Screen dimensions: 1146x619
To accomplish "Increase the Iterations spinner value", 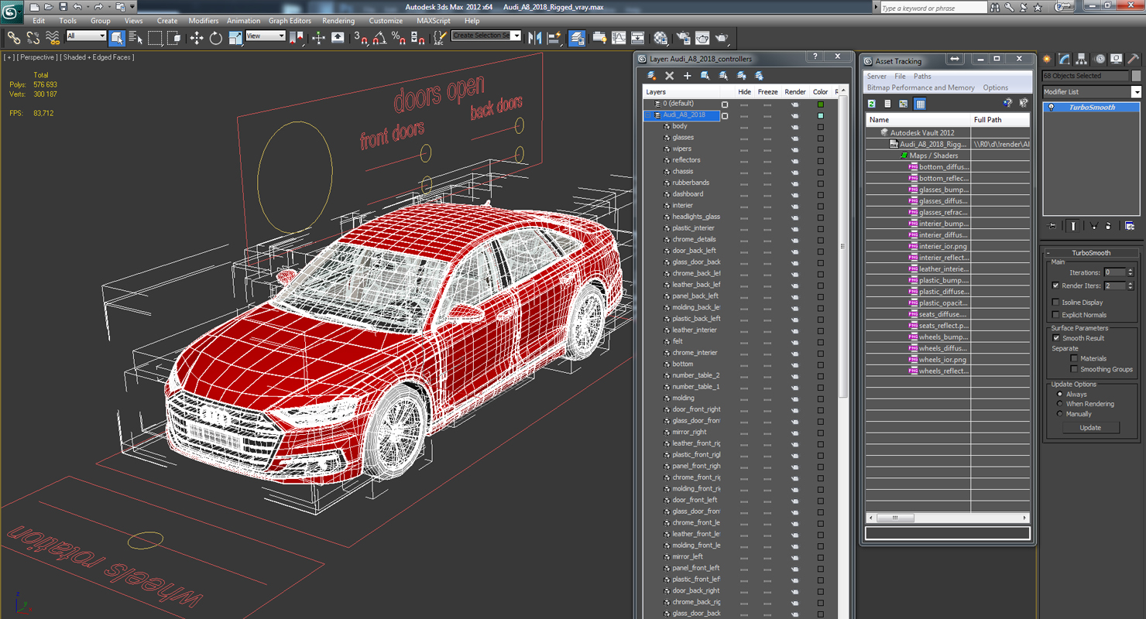I will pos(1131,270).
